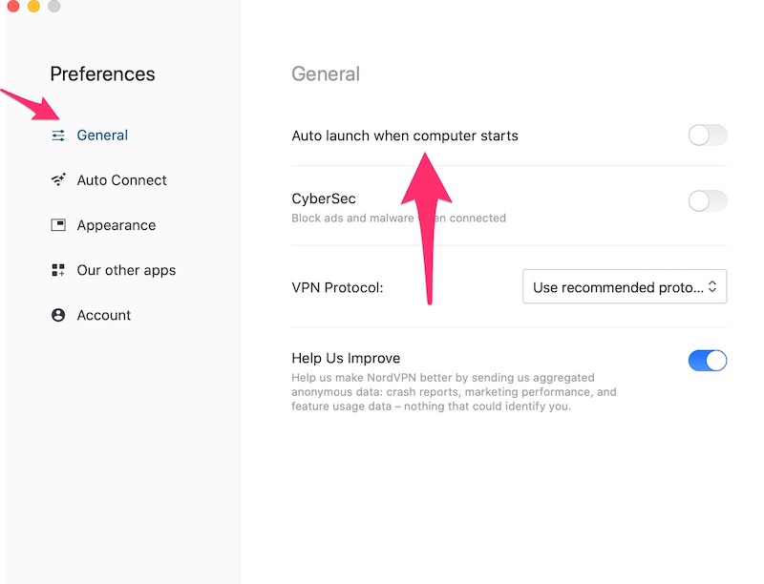The image size is (764, 584).
Task: Click the CyberSec setting title
Action: tap(324, 199)
